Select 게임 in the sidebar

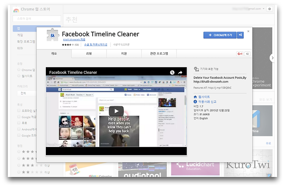[20, 35]
